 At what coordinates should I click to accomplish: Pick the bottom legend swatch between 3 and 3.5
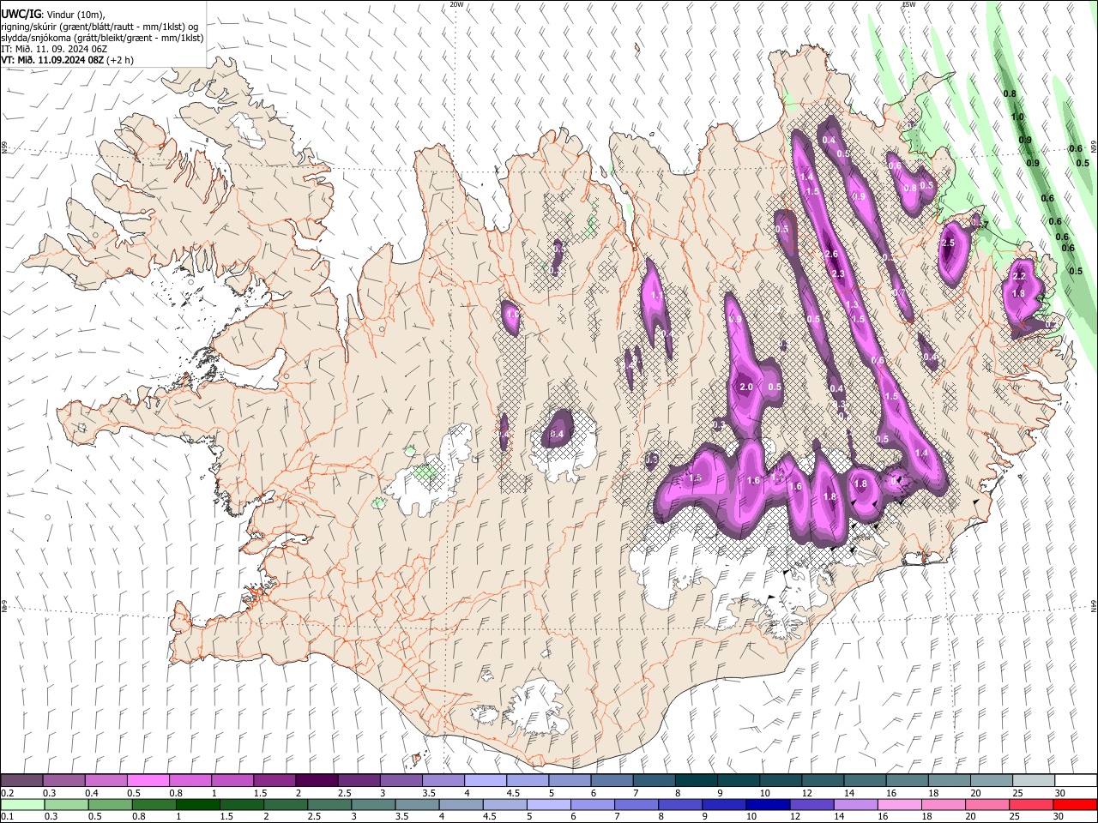click(373, 804)
